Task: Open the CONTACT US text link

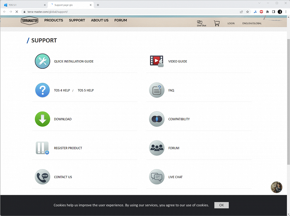Action: 63,177
